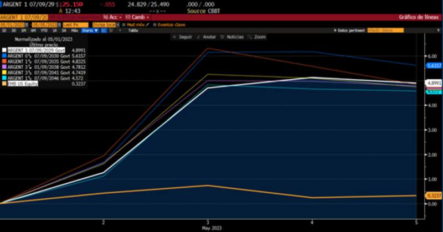Toggle the blue ARGENT 2030 legend swatch
The width and height of the screenshot is (443, 232).
pos(5,55)
